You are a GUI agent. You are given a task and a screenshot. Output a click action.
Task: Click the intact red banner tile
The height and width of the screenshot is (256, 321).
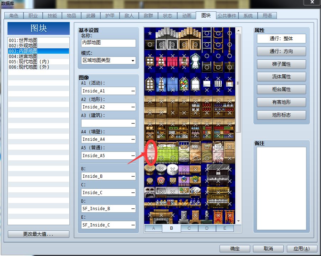point(218,218)
